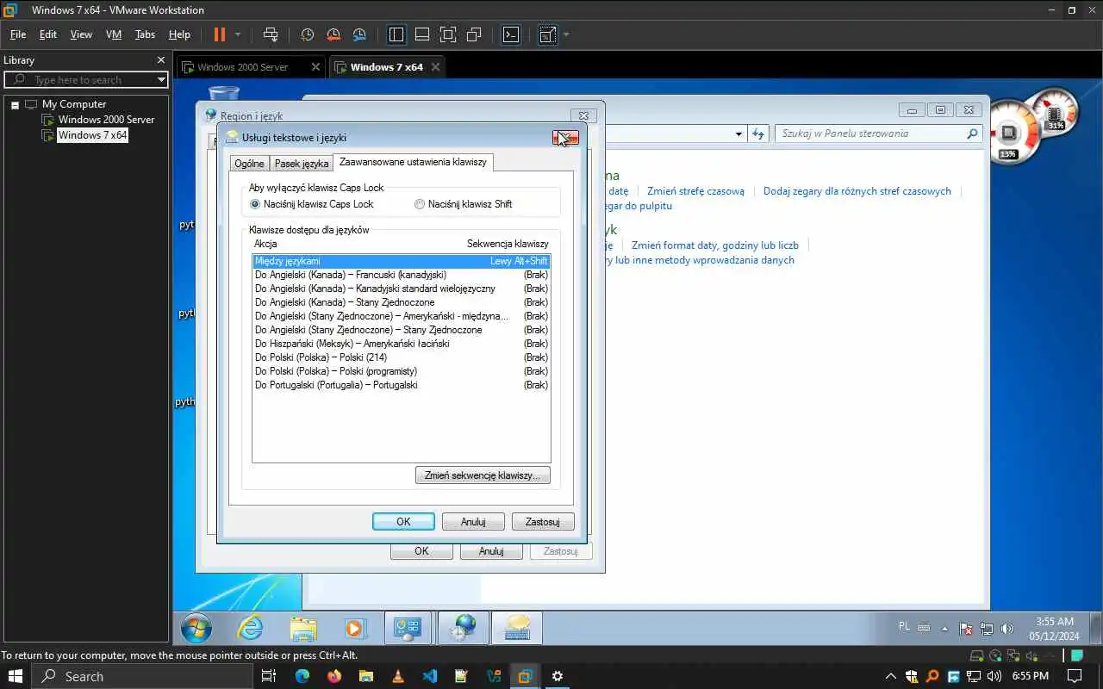Select Do Portugalski (Portugalia) – Portugalski row
The image size is (1103, 689).
coord(401,385)
